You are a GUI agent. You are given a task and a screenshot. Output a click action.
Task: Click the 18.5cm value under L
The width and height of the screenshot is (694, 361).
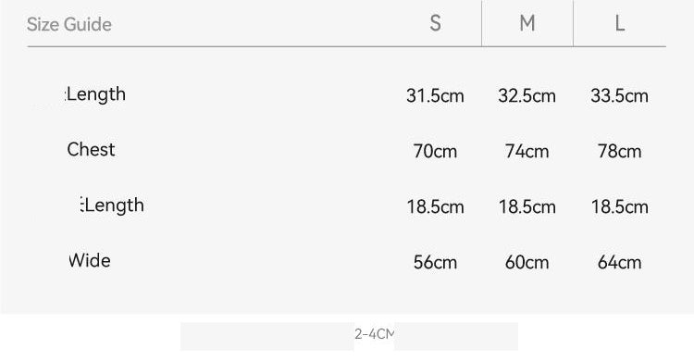click(619, 206)
